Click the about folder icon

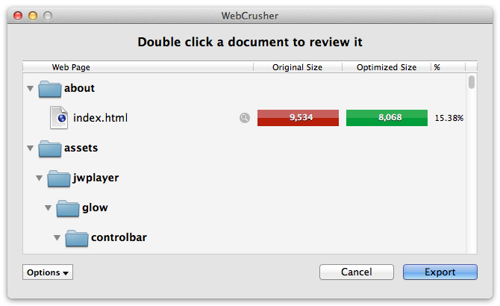pyautogui.click(x=50, y=89)
